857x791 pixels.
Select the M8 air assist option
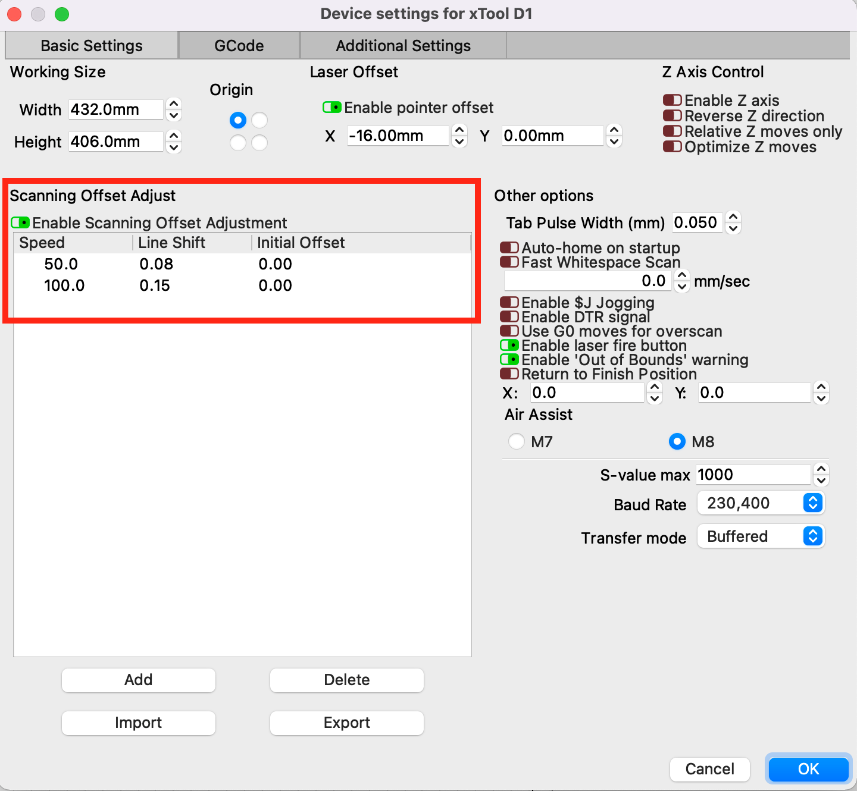pyautogui.click(x=677, y=441)
